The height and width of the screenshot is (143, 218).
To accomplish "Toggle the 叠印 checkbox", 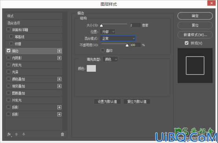I will tap(102, 50).
